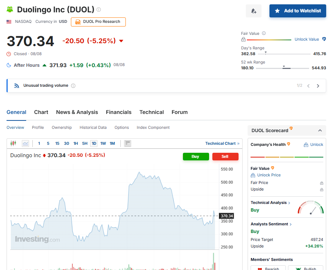Open the News & Analysis tab
This screenshot has width=332, height=270.
tap(77, 112)
